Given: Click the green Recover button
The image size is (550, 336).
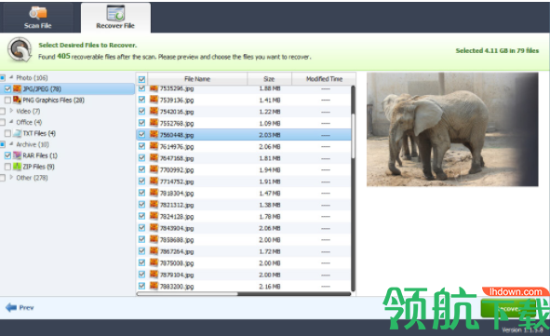Looking at the screenshot, I should pyautogui.click(x=508, y=309).
